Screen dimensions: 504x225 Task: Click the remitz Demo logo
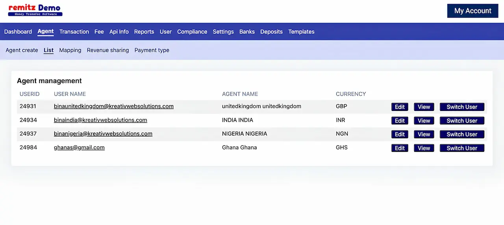pyautogui.click(x=35, y=10)
